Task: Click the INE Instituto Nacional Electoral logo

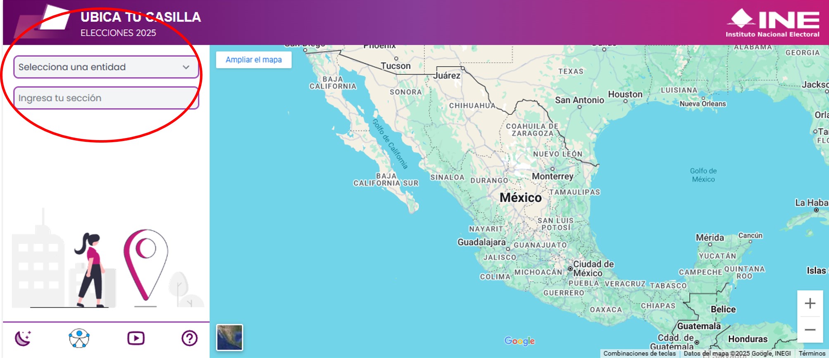Action: (772, 23)
